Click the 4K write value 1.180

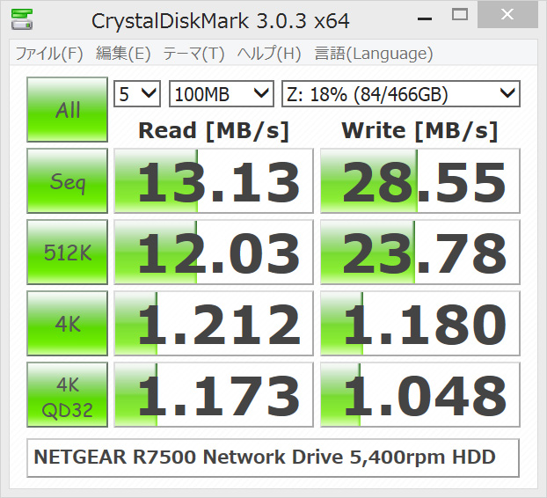pos(420,324)
